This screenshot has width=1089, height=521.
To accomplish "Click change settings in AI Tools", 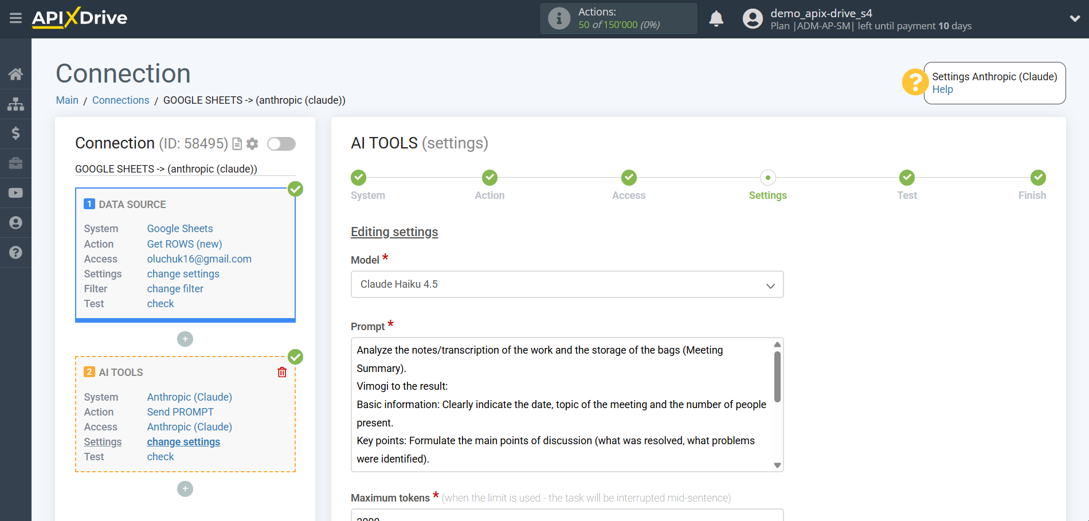I will (183, 442).
